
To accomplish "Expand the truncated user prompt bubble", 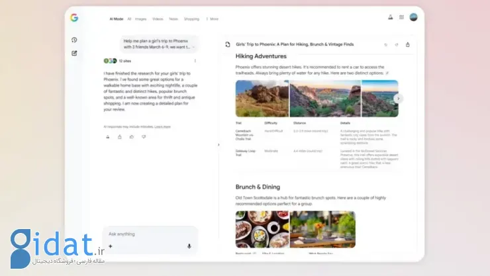I will click(x=194, y=47).
